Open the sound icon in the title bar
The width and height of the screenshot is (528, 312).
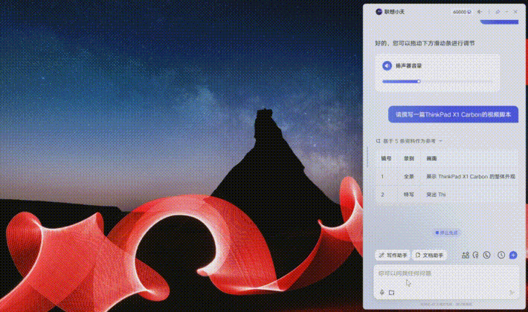[x=479, y=12]
